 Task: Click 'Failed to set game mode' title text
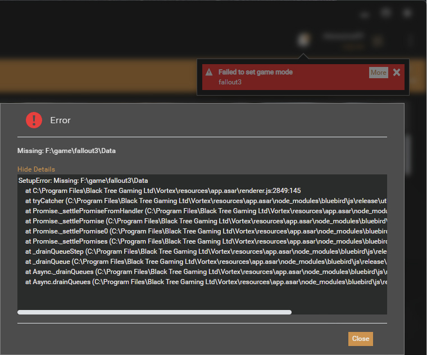pyautogui.click(x=256, y=72)
